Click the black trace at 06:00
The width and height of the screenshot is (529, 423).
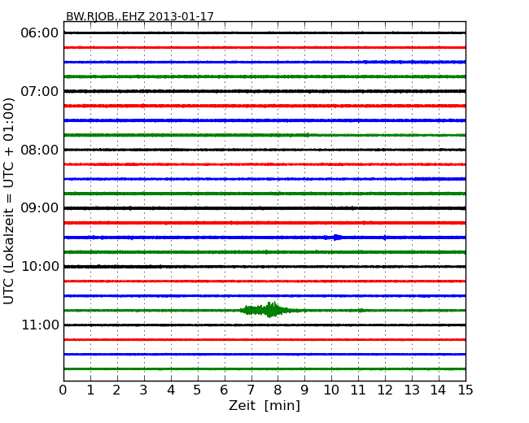[x=264, y=33]
